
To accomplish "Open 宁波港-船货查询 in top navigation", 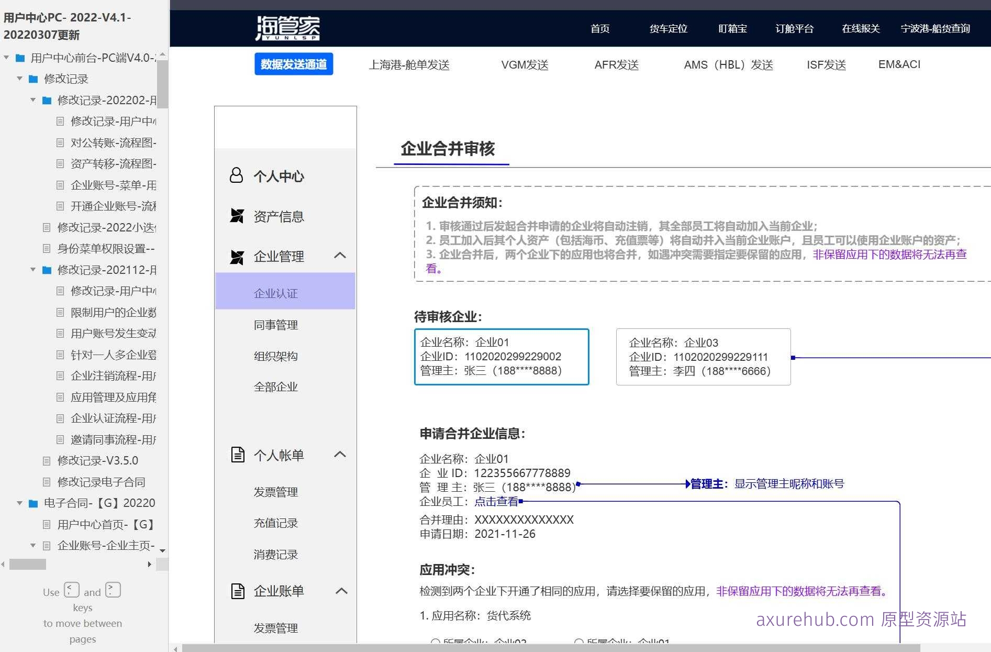I will [936, 28].
